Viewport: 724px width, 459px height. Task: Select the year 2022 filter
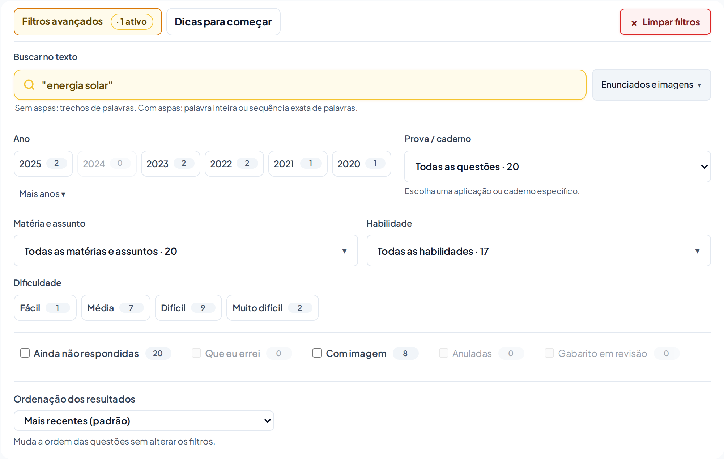234,164
